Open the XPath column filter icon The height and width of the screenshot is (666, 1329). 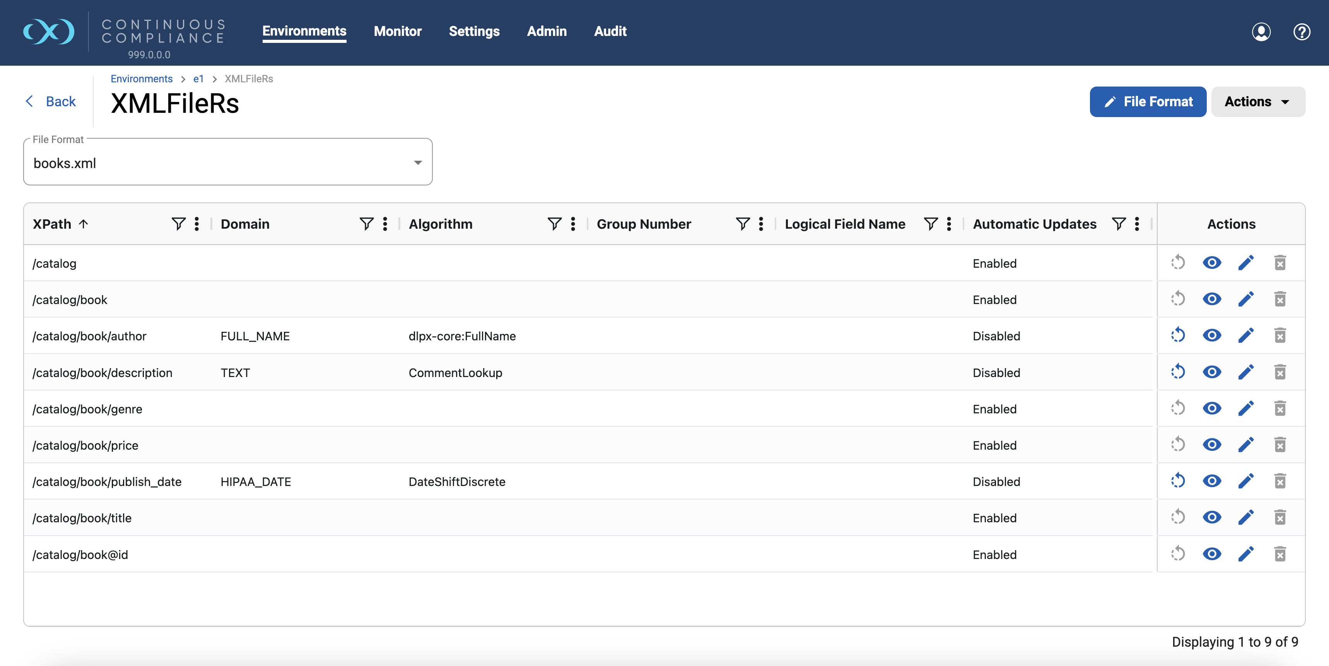[x=178, y=224]
